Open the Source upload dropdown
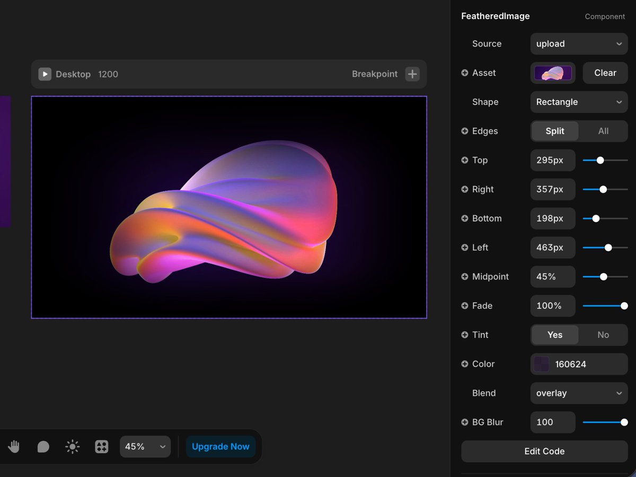Image resolution: width=636 pixels, height=477 pixels. click(x=579, y=44)
